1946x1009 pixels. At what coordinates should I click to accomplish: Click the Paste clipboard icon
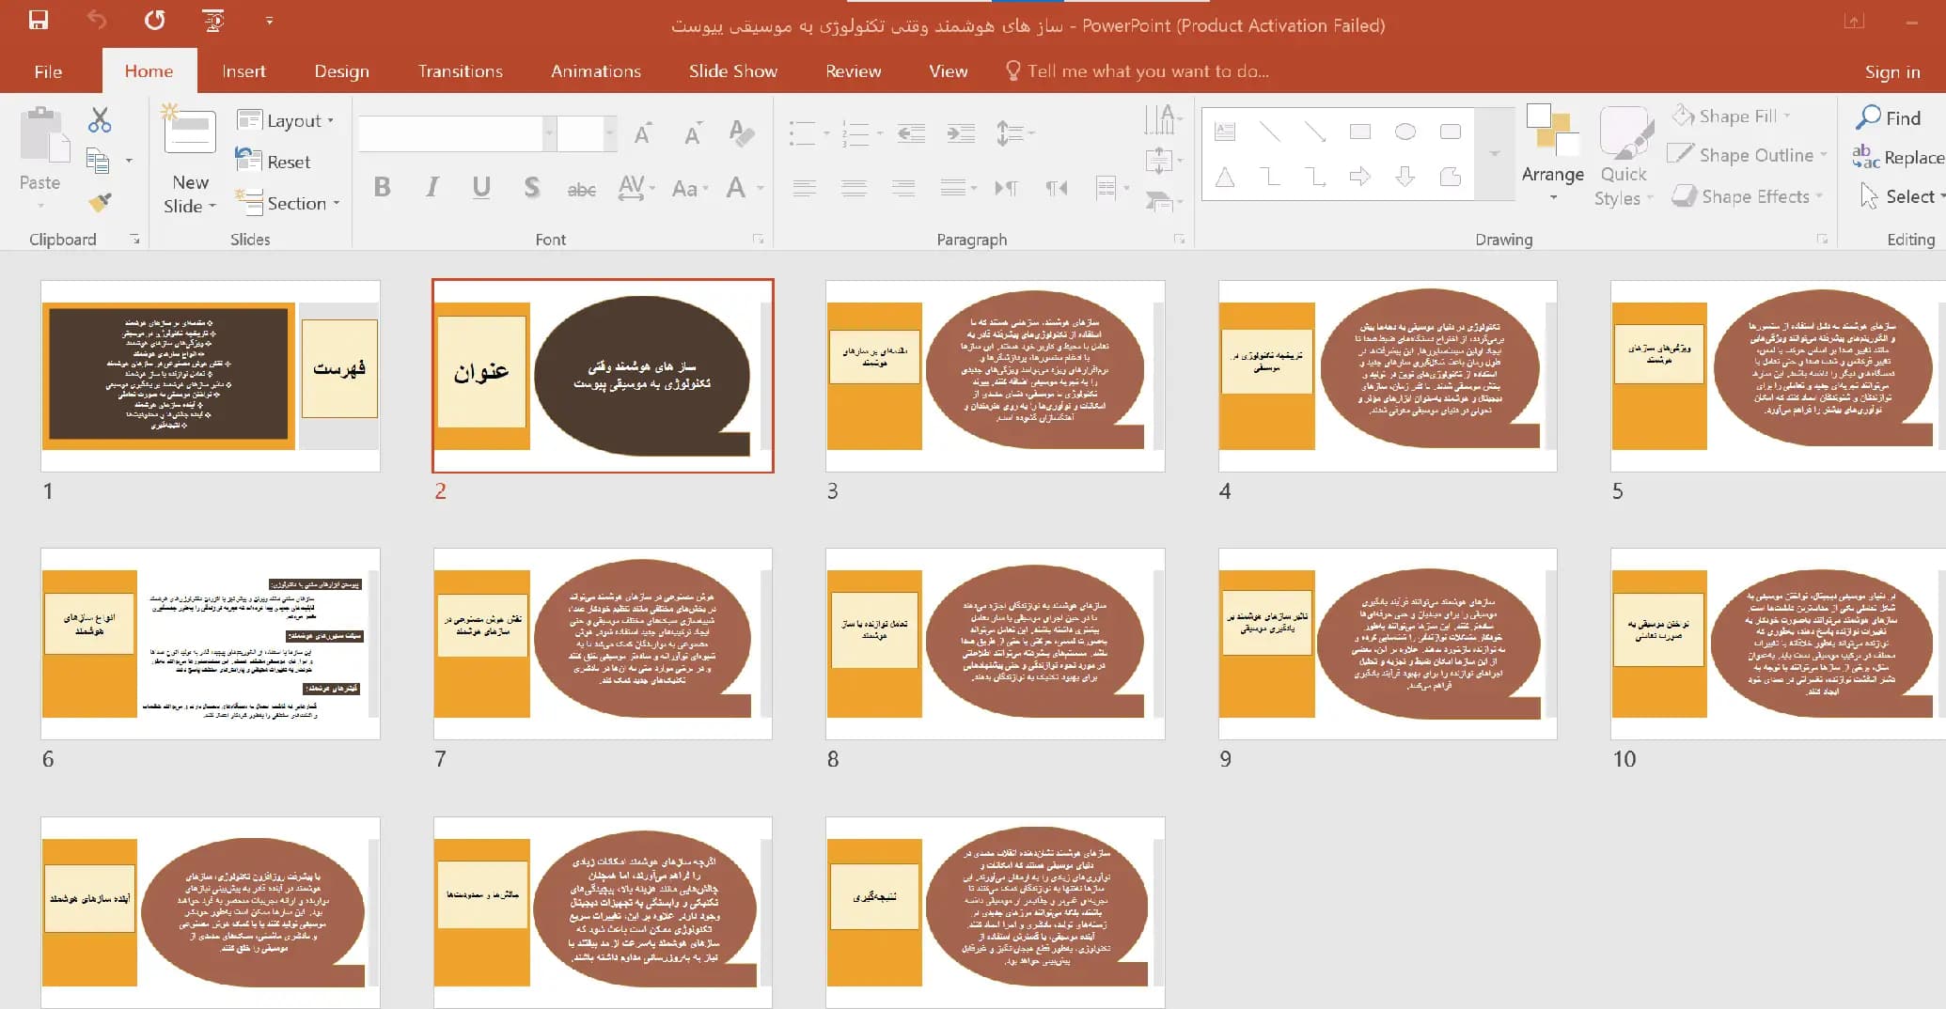pos(42,134)
